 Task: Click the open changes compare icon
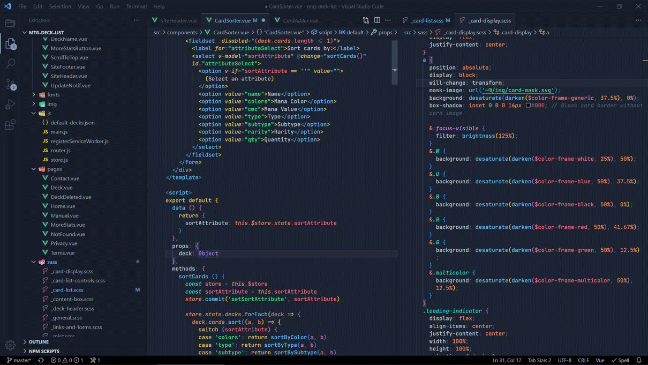366,20
